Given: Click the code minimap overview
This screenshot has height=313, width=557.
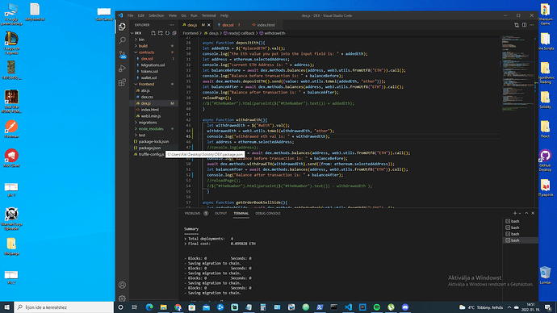Looking at the screenshot, I should [518, 74].
